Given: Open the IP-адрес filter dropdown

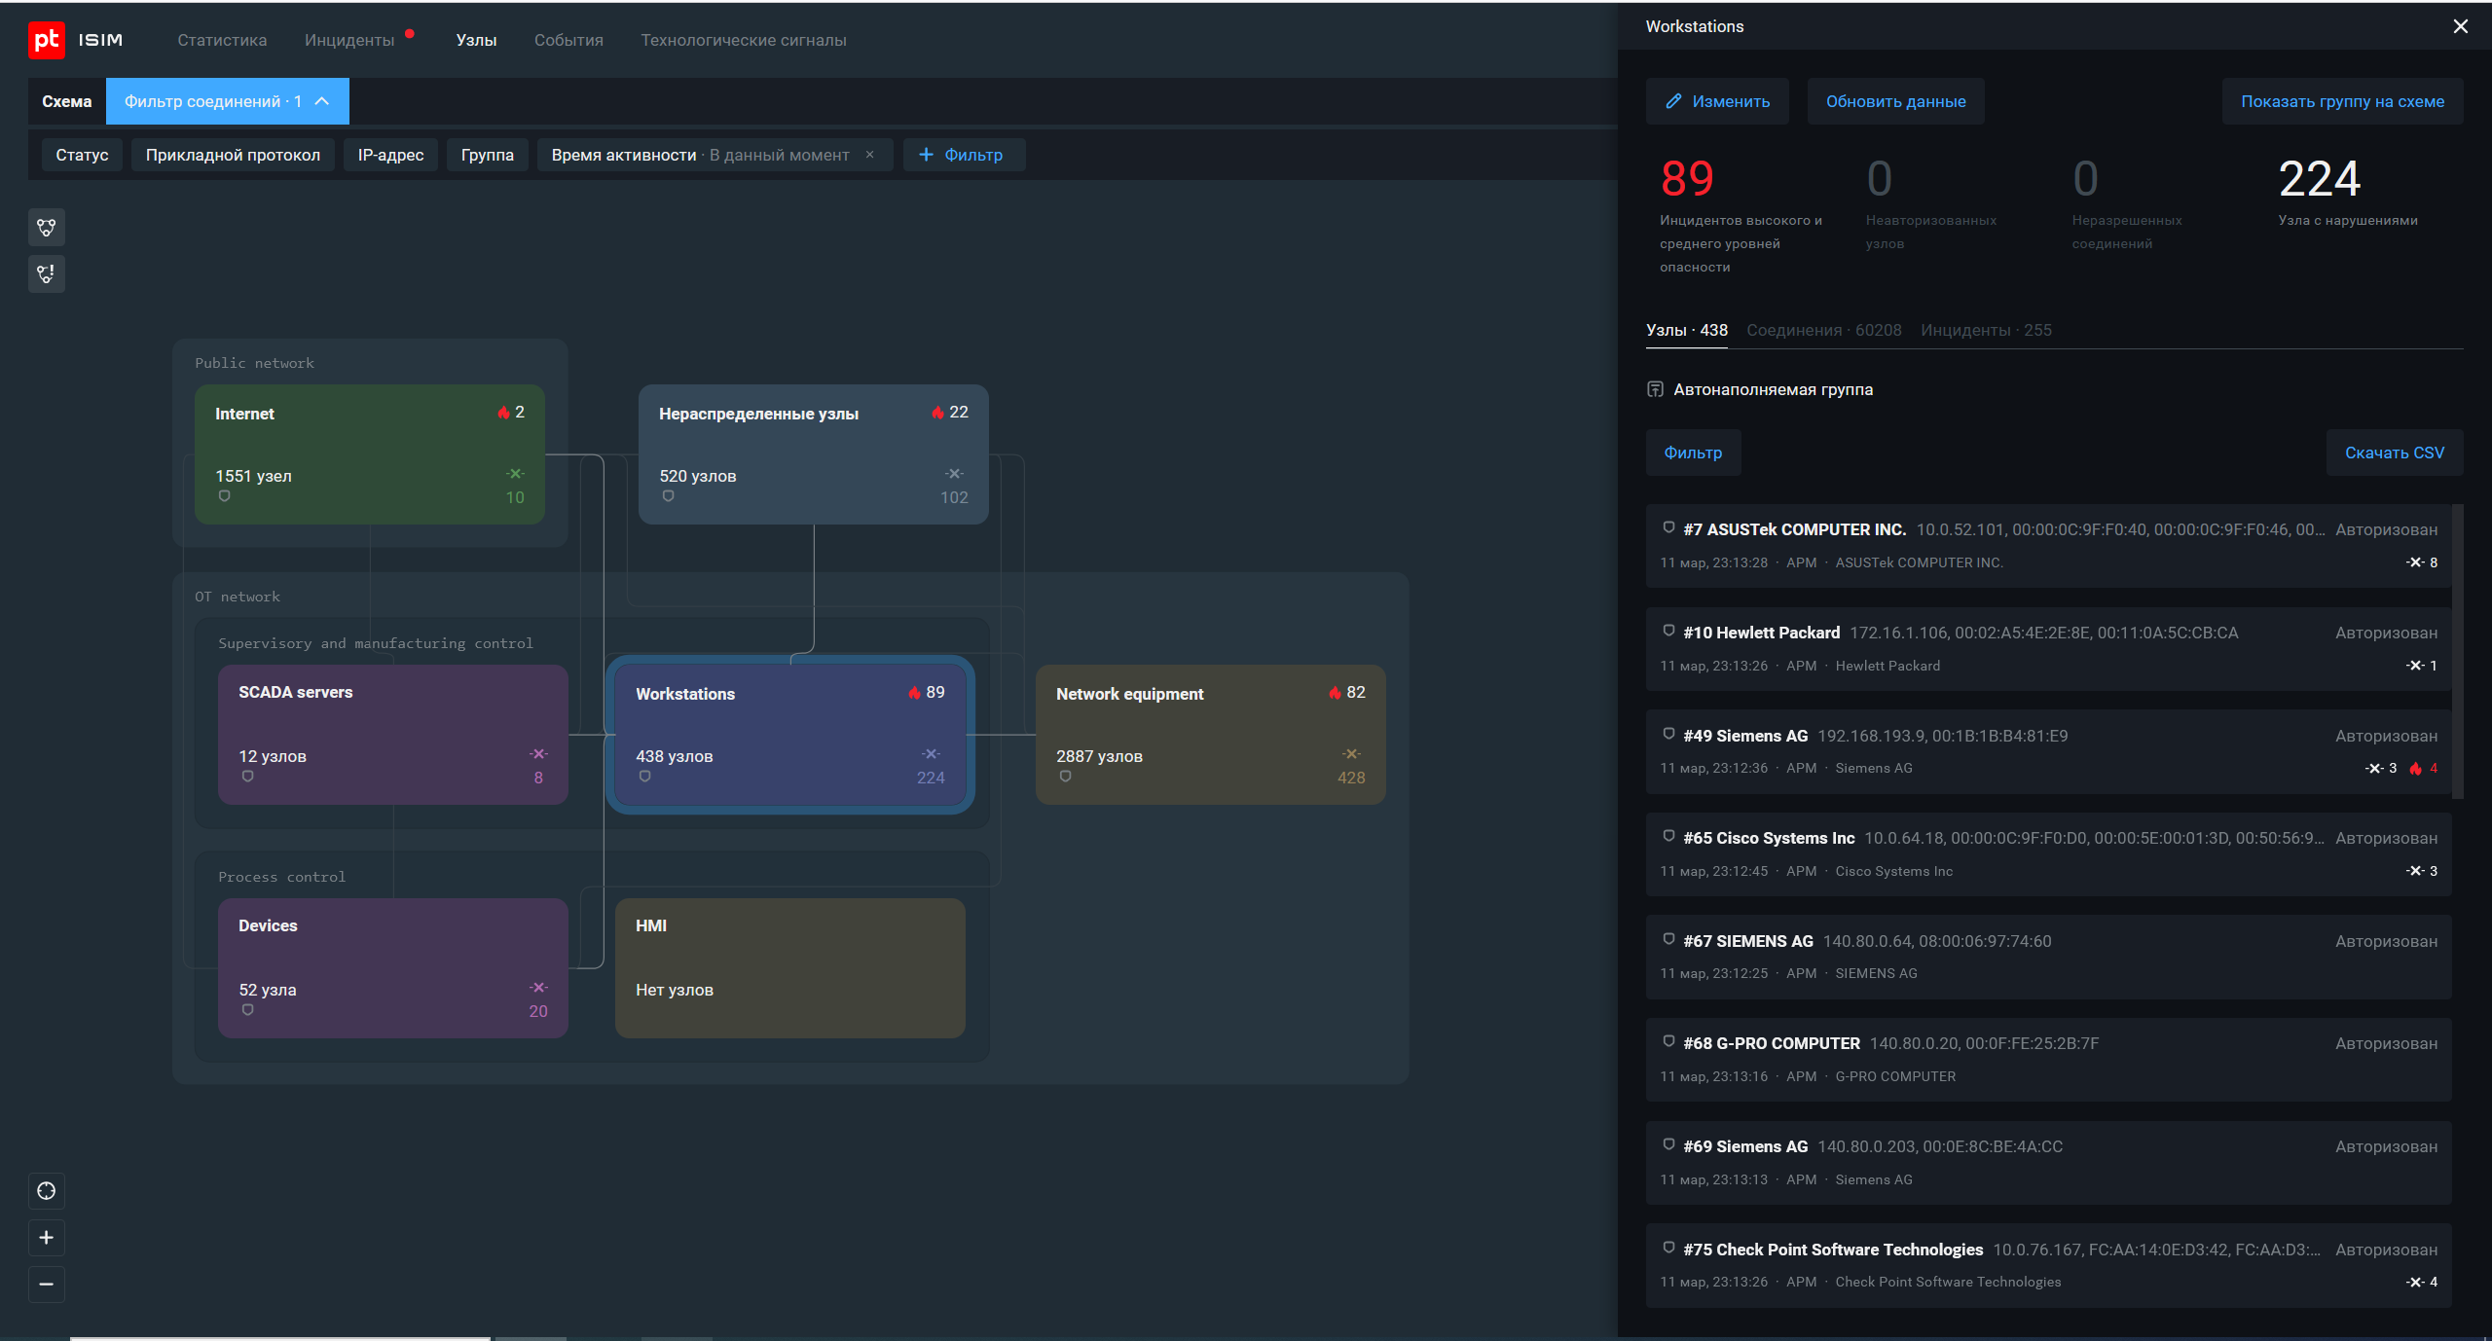Looking at the screenshot, I should click(x=390, y=155).
